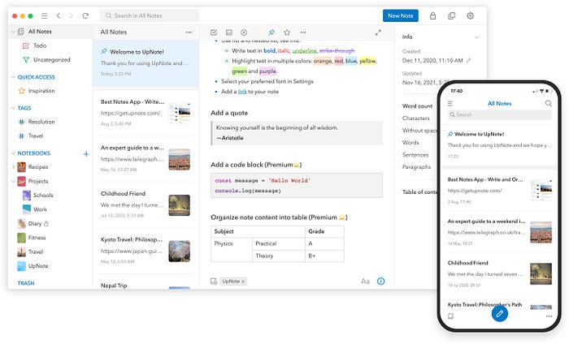Add a notebook with the plus icon
The height and width of the screenshot is (344, 569).
(86, 154)
